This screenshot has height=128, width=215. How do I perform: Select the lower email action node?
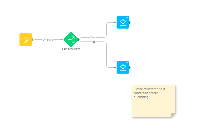123,67
